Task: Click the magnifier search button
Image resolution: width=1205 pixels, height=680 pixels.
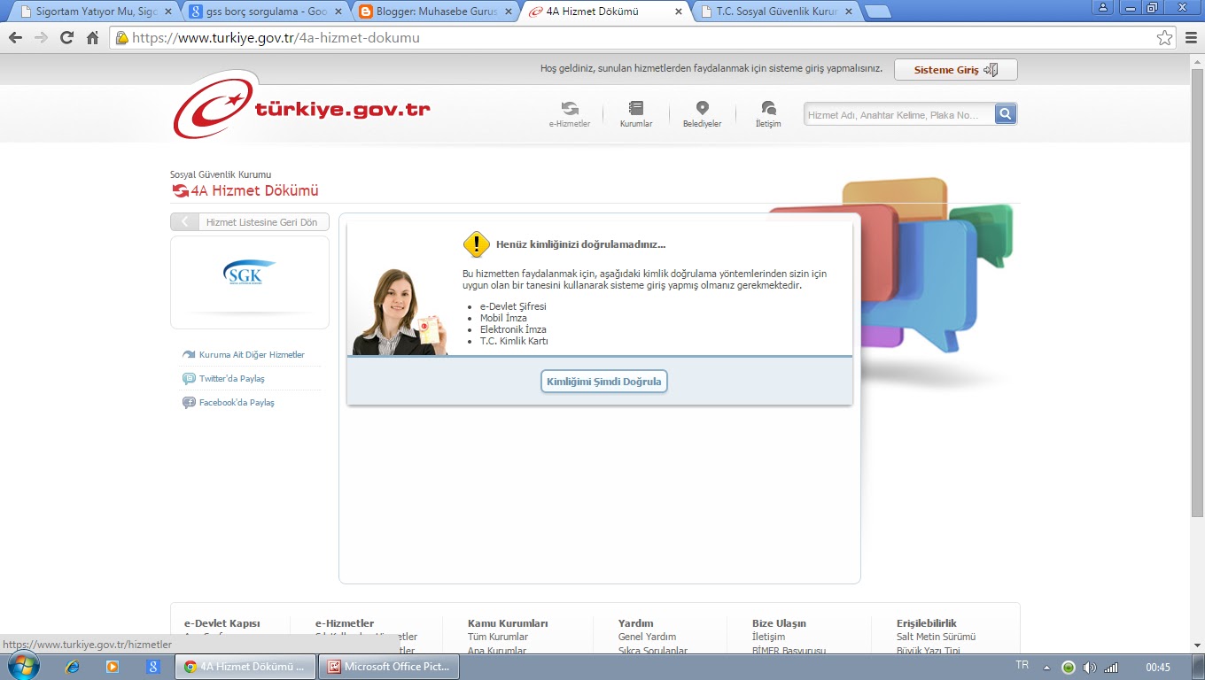Action: click(1006, 114)
